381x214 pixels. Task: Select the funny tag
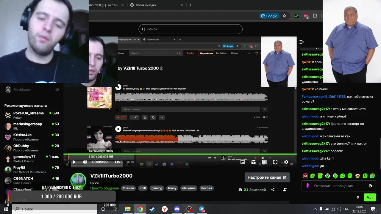(x=172, y=188)
